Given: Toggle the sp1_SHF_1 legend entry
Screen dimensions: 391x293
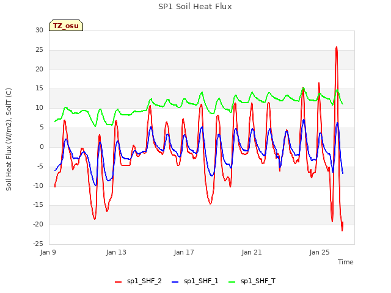Looking at the screenshot, I should 195,281.
